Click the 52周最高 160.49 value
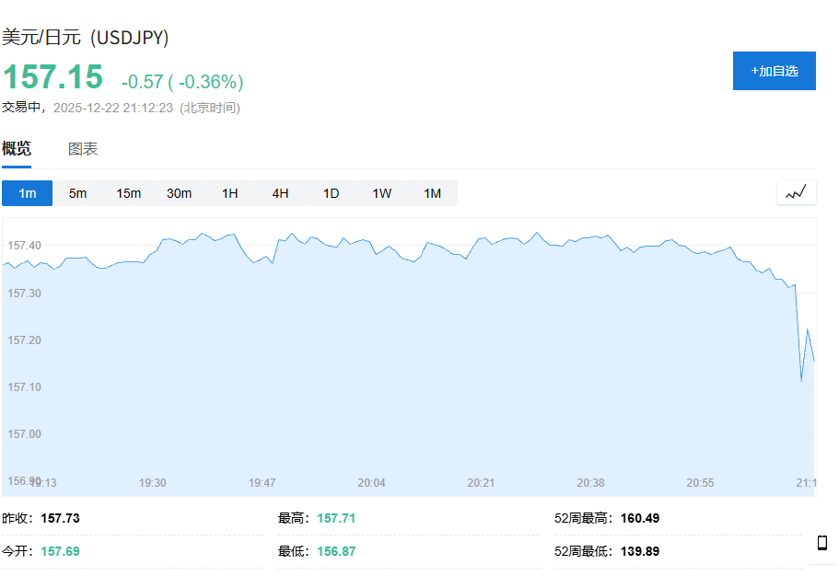The width and height of the screenshot is (839, 576). (640, 518)
